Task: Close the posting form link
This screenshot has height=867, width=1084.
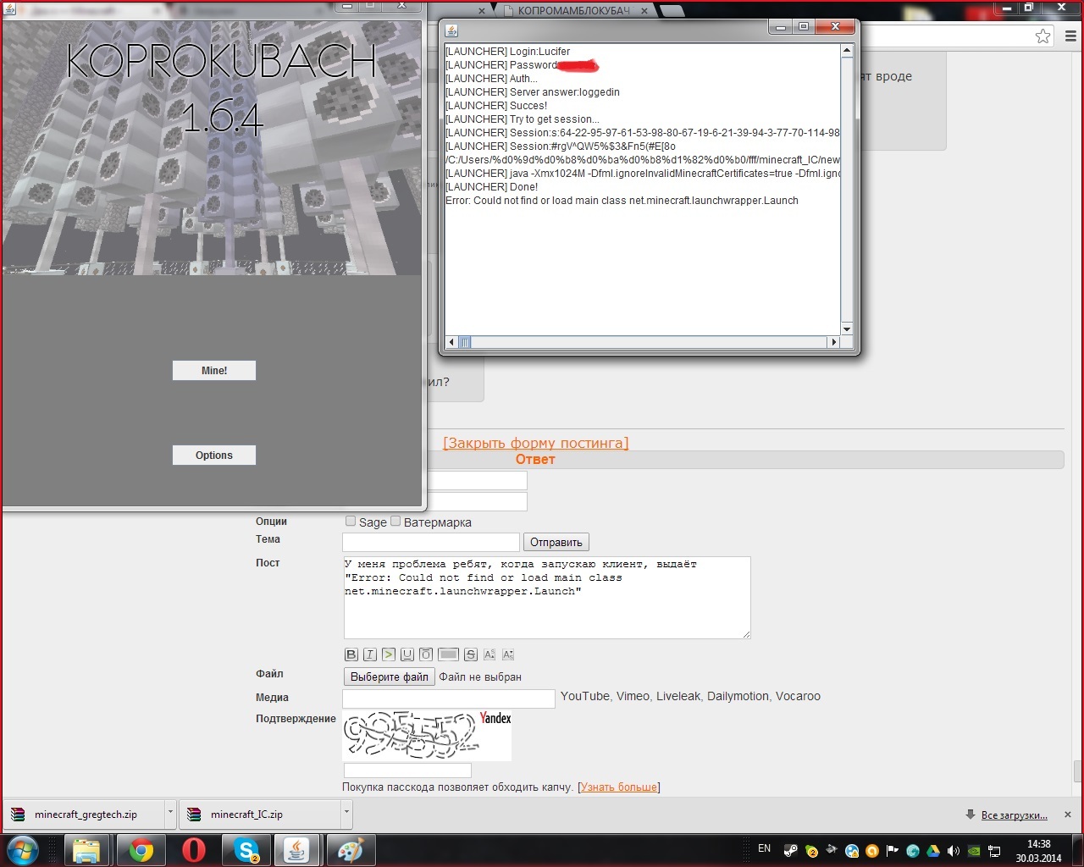Action: pos(536,443)
